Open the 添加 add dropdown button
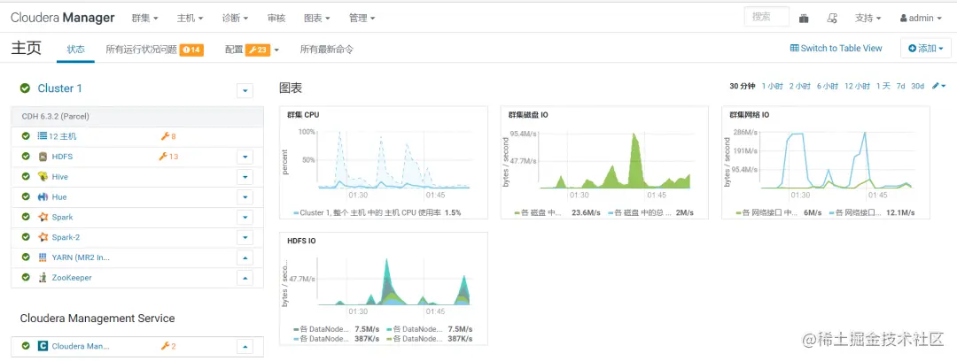957x361 pixels. tap(926, 48)
